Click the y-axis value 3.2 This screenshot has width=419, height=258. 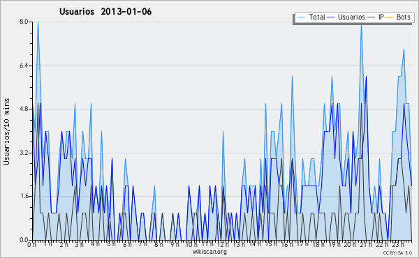click(x=24, y=153)
